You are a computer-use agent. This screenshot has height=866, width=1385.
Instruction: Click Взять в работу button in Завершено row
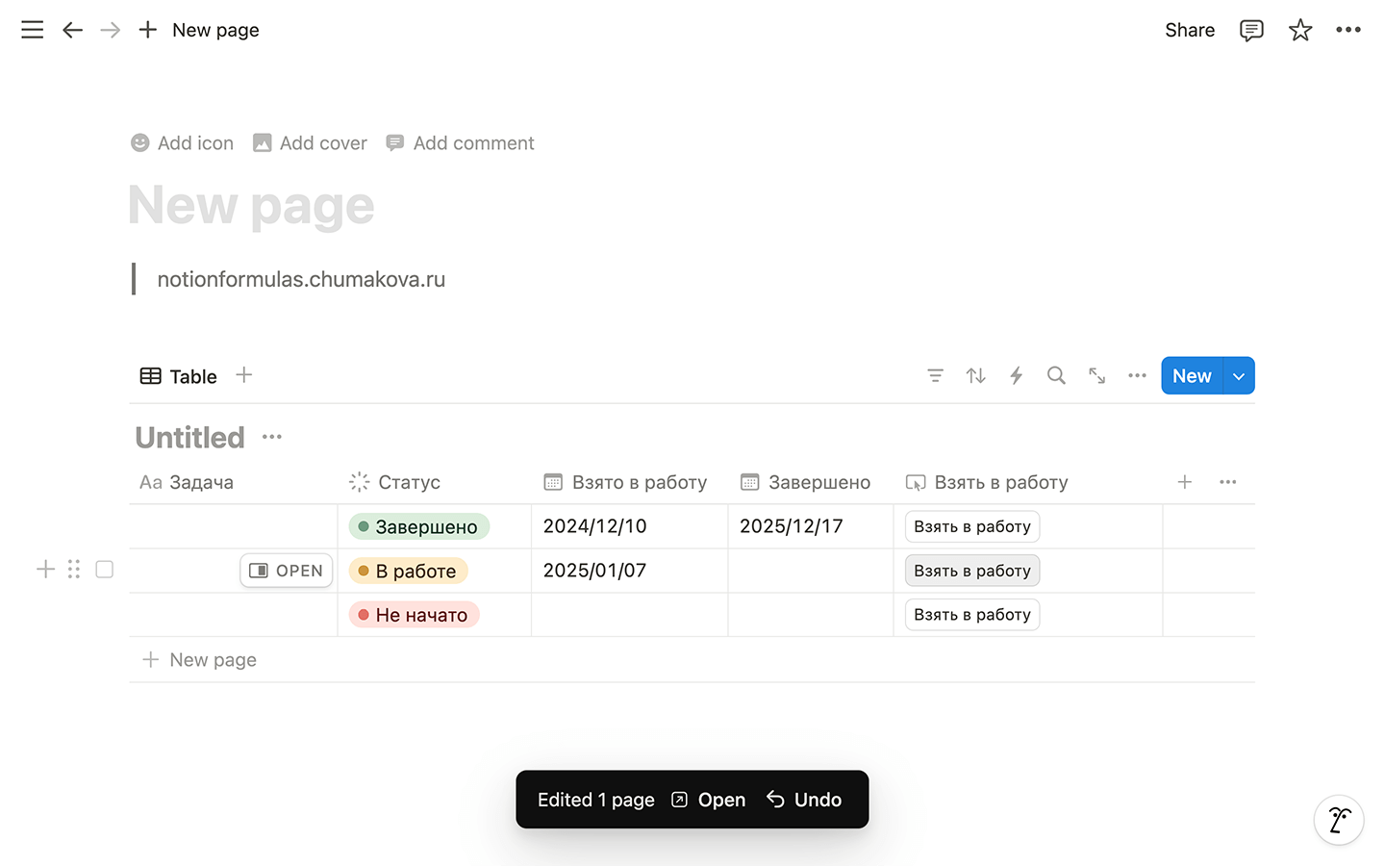point(972,526)
